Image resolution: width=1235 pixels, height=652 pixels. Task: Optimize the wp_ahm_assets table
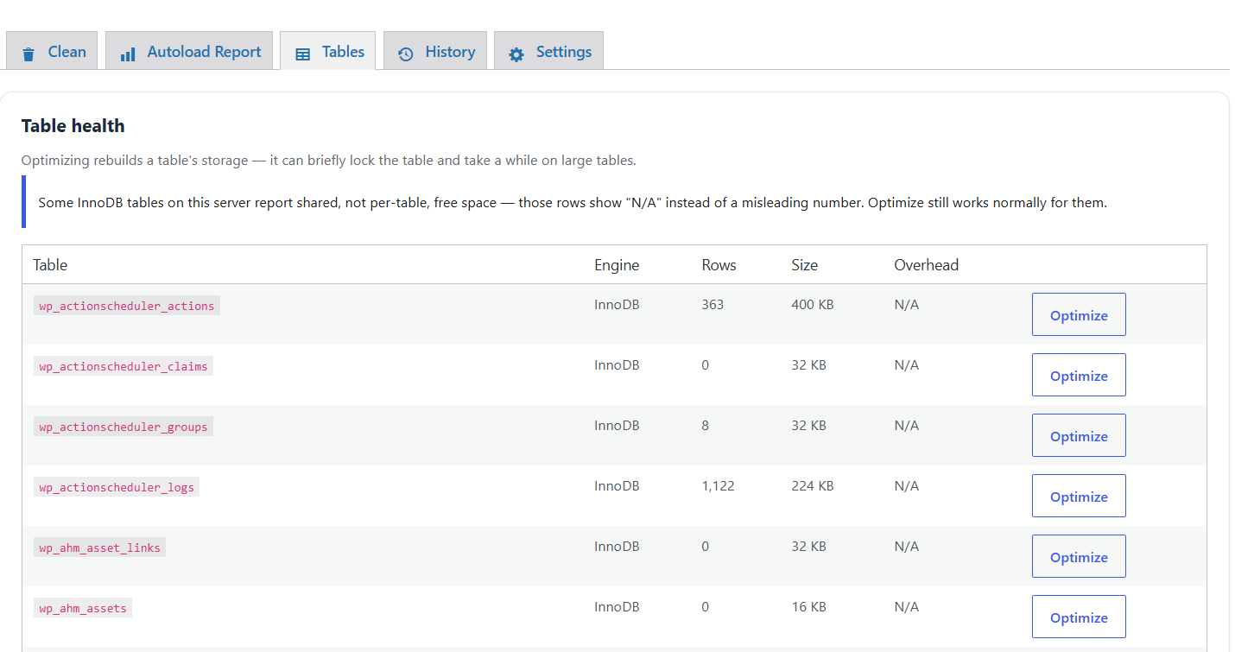pyautogui.click(x=1079, y=617)
